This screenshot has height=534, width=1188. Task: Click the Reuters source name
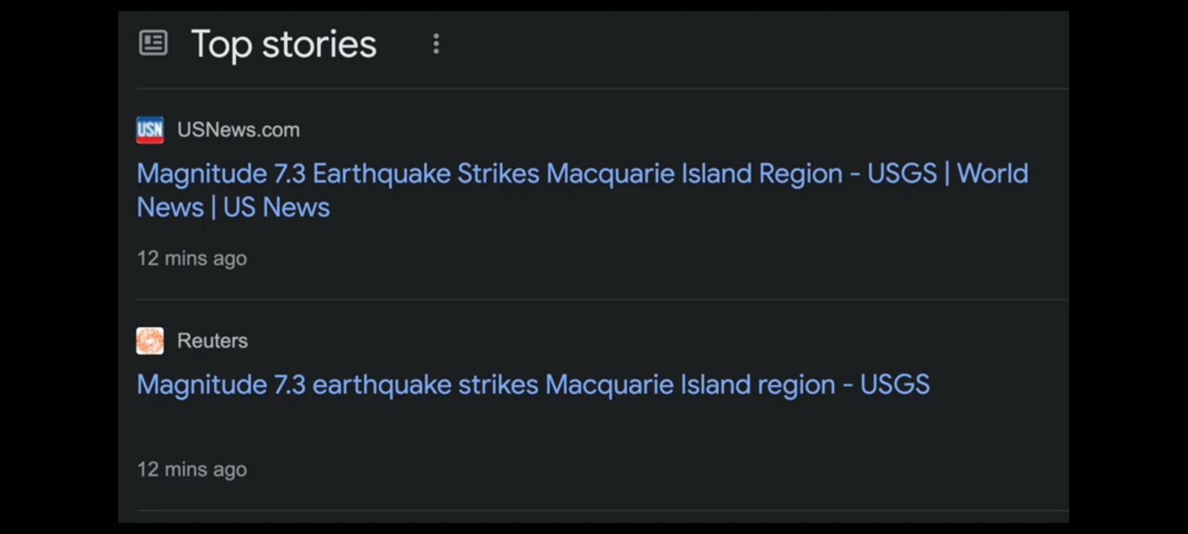(x=212, y=341)
